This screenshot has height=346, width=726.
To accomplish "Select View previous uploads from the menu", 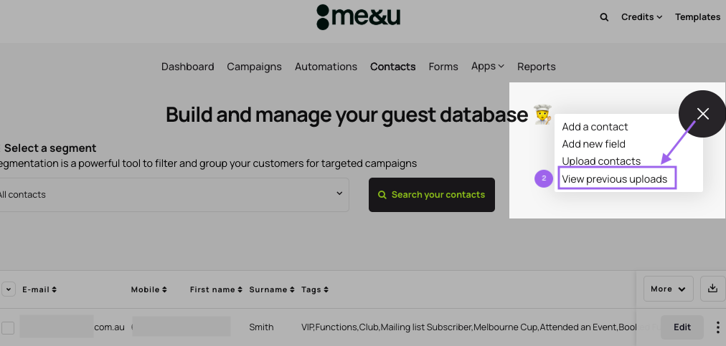I will (615, 179).
